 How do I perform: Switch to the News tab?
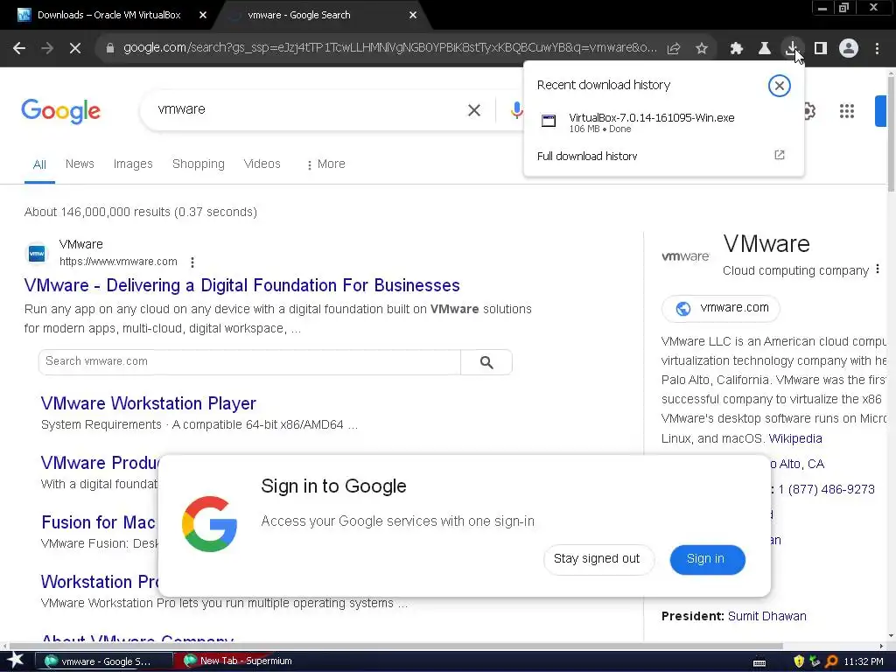point(80,164)
